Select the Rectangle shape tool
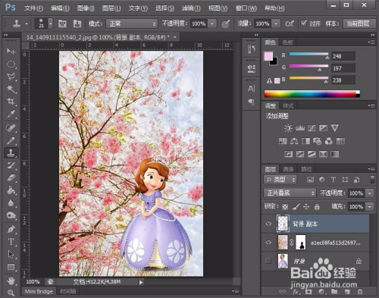The height and width of the screenshot is (298, 379). coord(11,267)
